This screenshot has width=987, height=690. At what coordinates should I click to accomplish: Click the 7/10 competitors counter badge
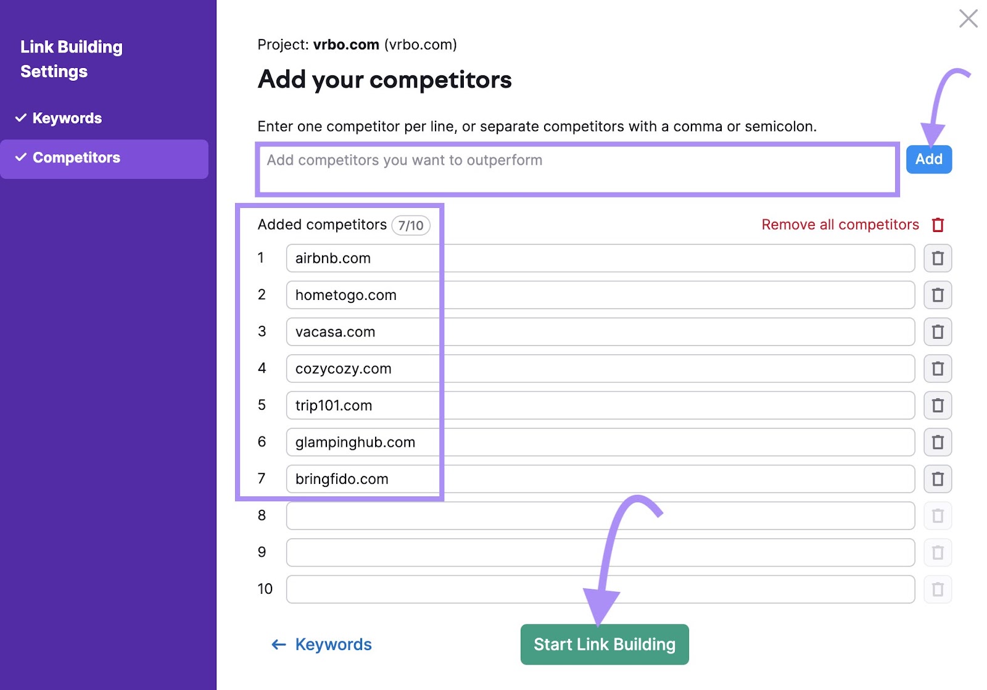[x=410, y=225]
